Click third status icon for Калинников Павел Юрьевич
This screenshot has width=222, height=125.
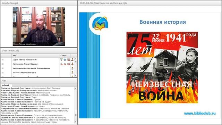click(x=68, y=64)
